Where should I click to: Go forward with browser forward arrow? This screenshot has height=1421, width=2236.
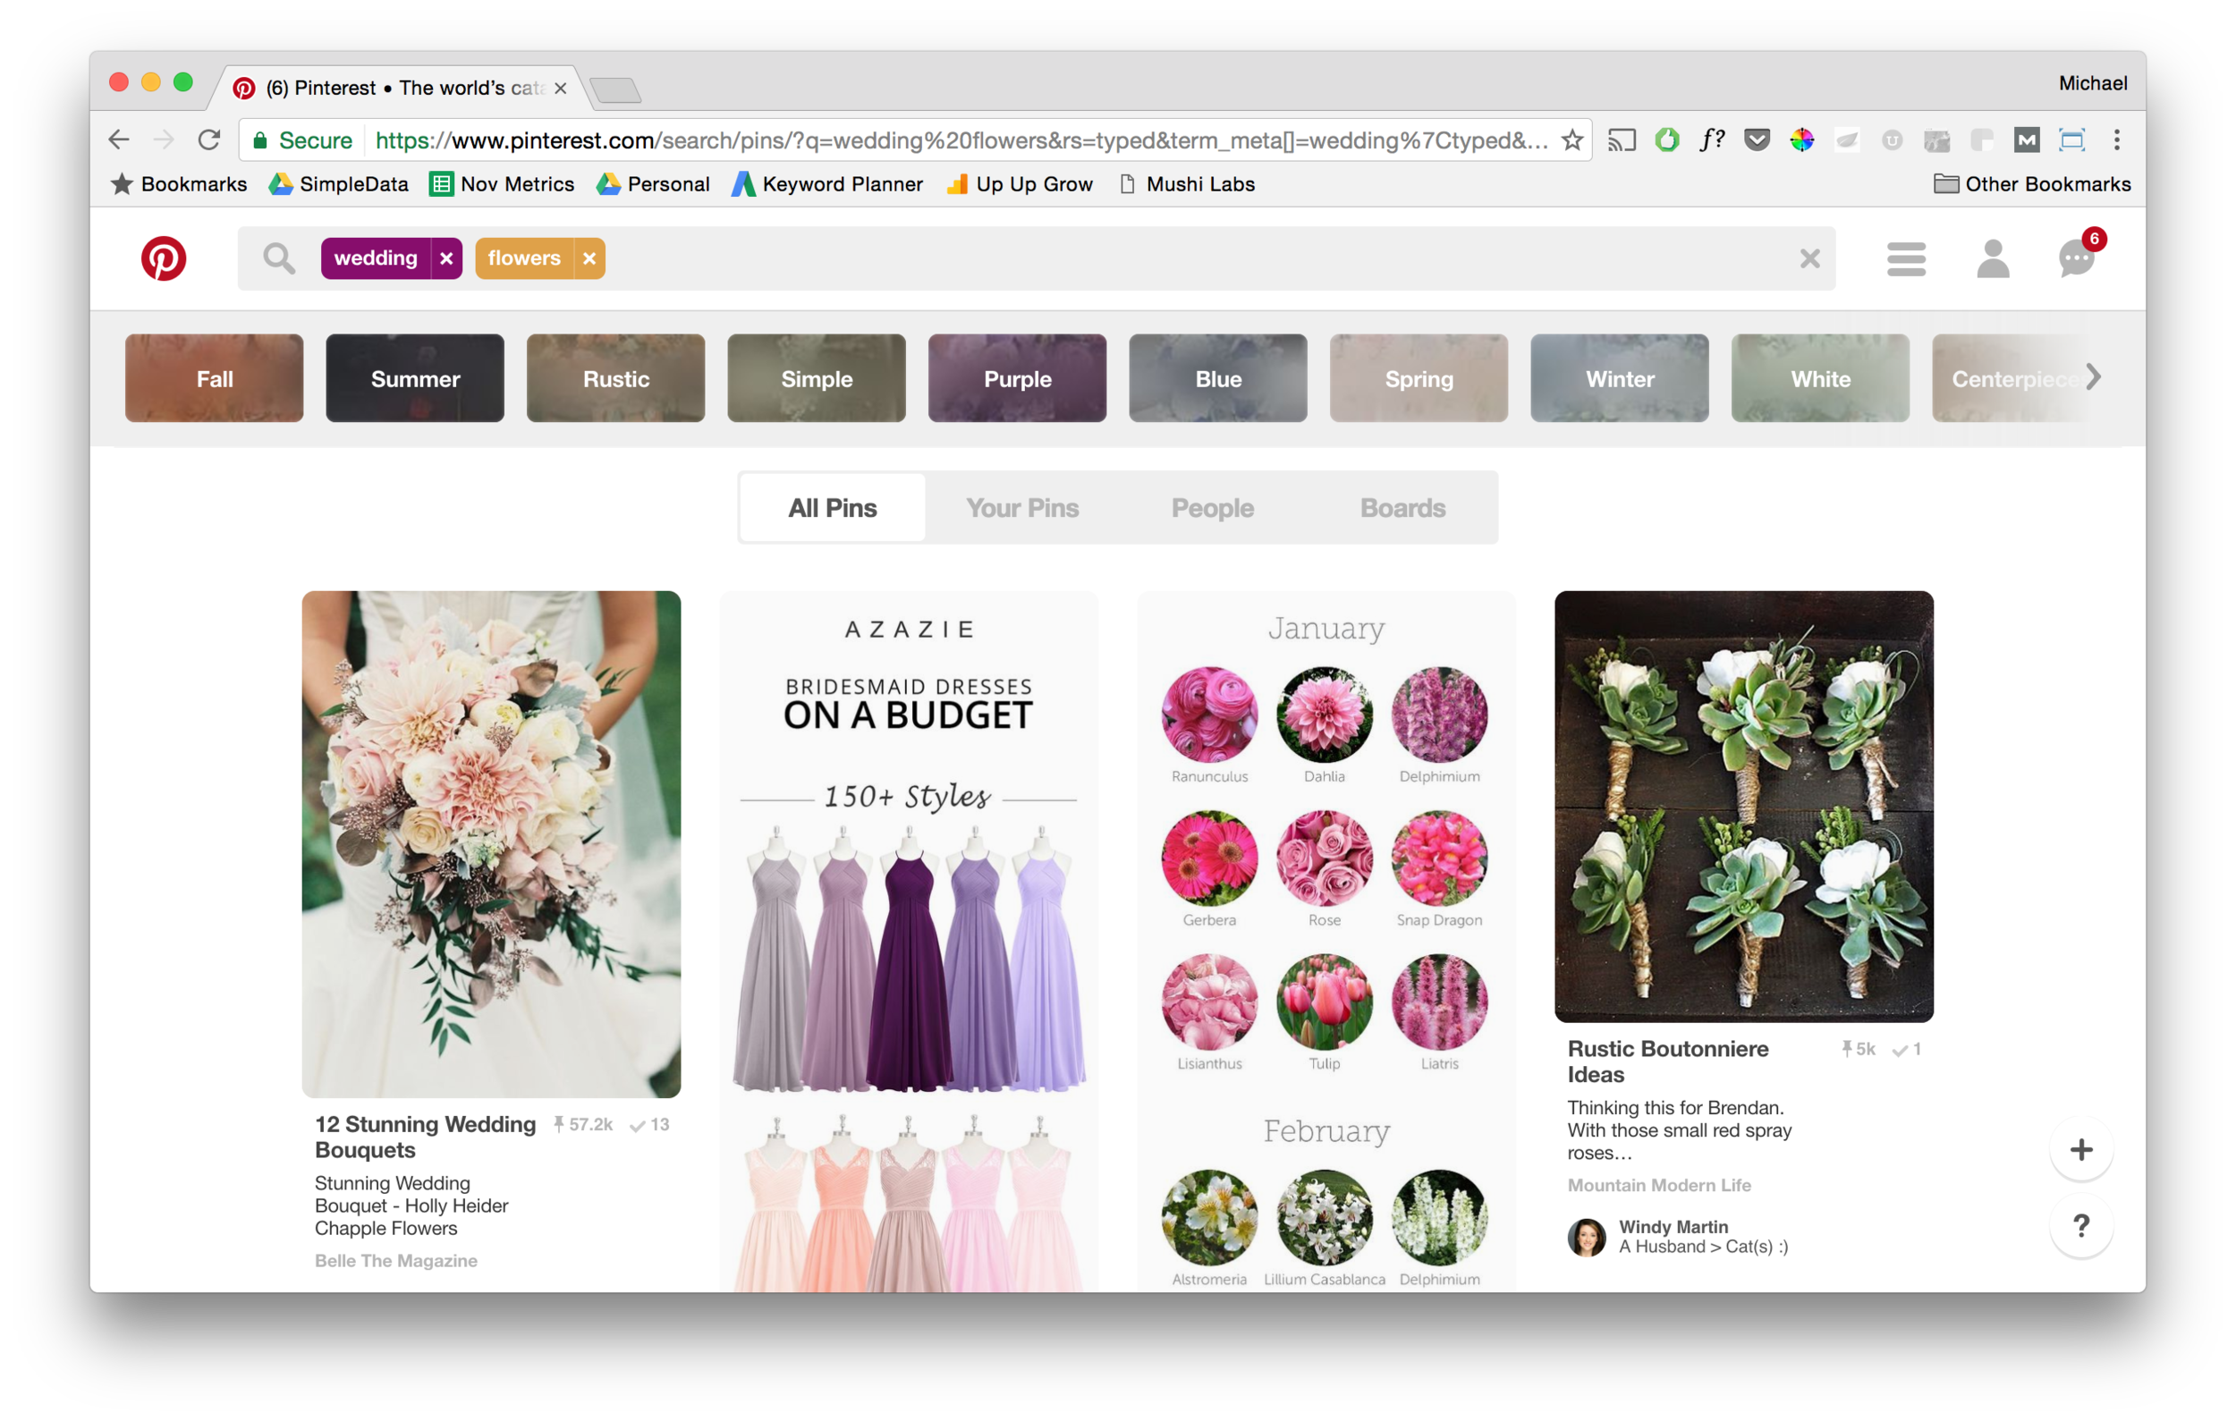click(x=164, y=140)
